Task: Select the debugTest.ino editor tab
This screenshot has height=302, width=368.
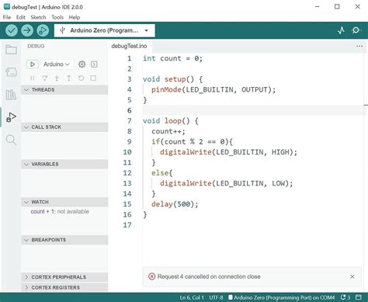Action: (x=129, y=46)
